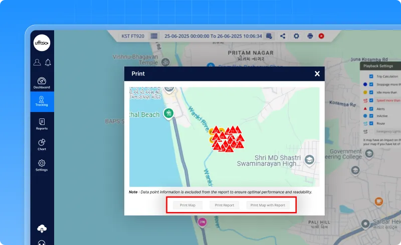This screenshot has height=245, width=401.
Task: Open Settings in the left sidebar
Action: pos(42,165)
